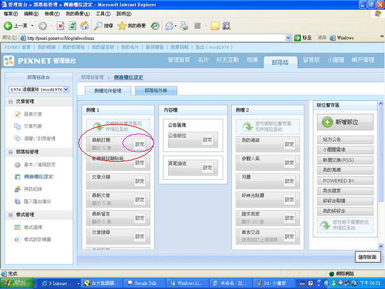Click the Mail envelope icon
Screen dimensions: 385x289
pyautogui.click(x=169, y=26)
